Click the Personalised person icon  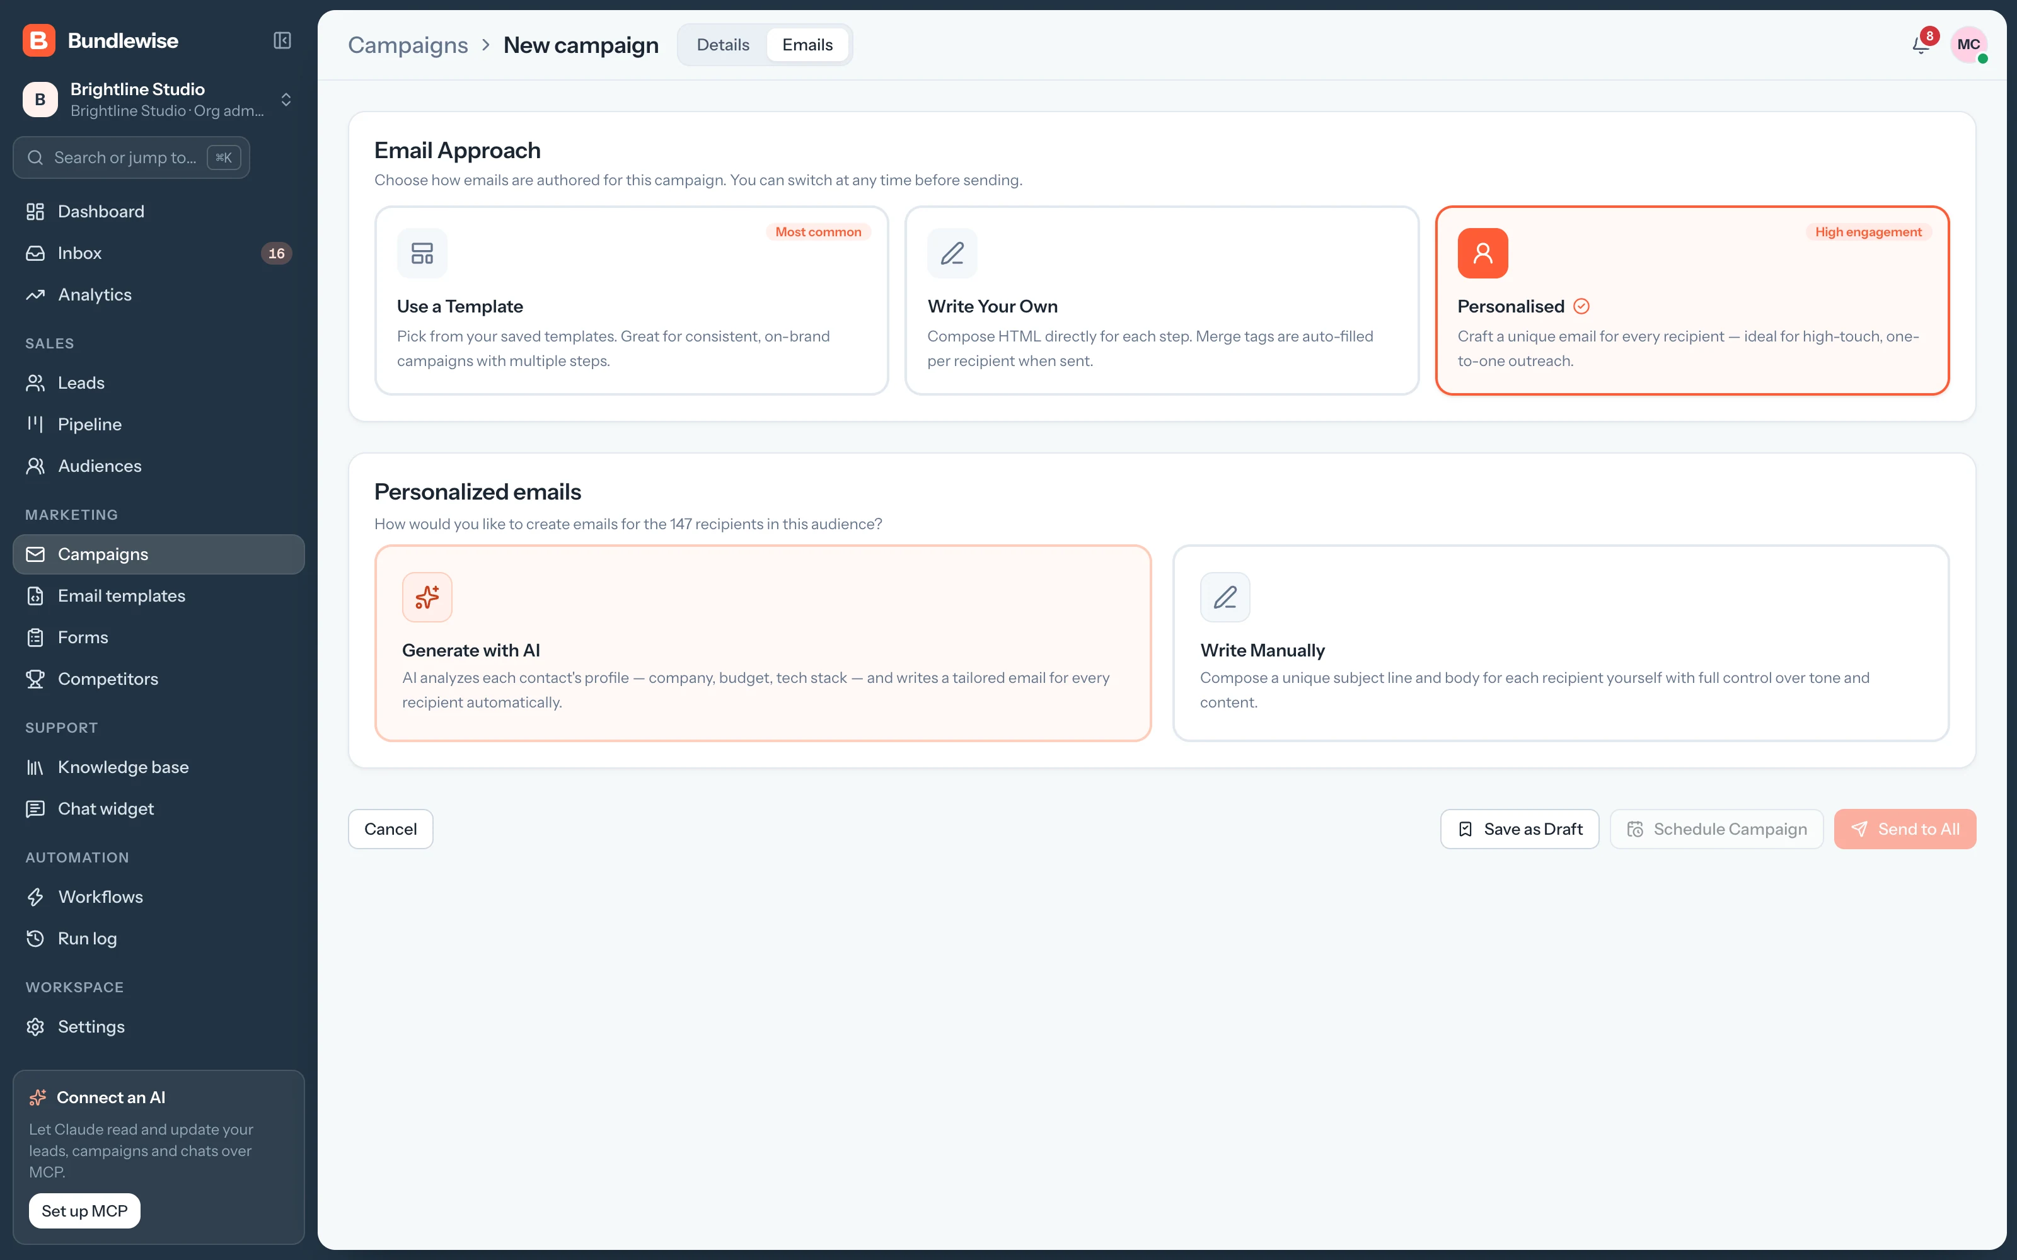[x=1482, y=253]
